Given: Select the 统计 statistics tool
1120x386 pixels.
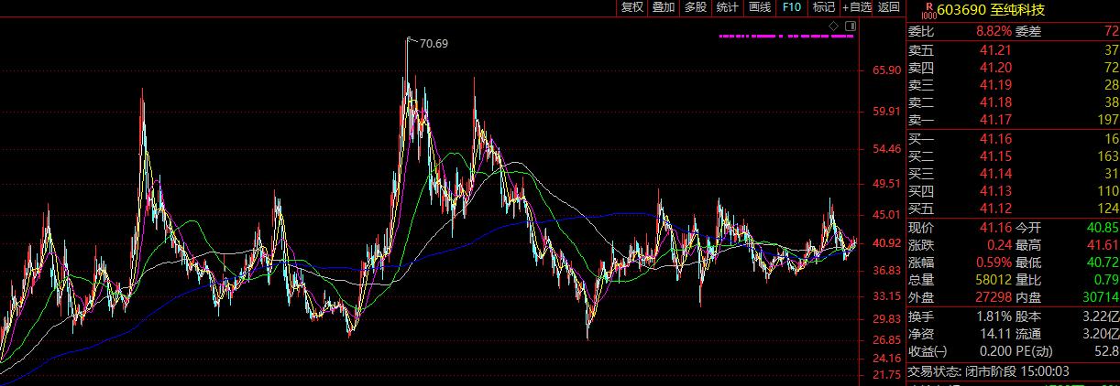Looking at the screenshot, I should (x=727, y=7).
